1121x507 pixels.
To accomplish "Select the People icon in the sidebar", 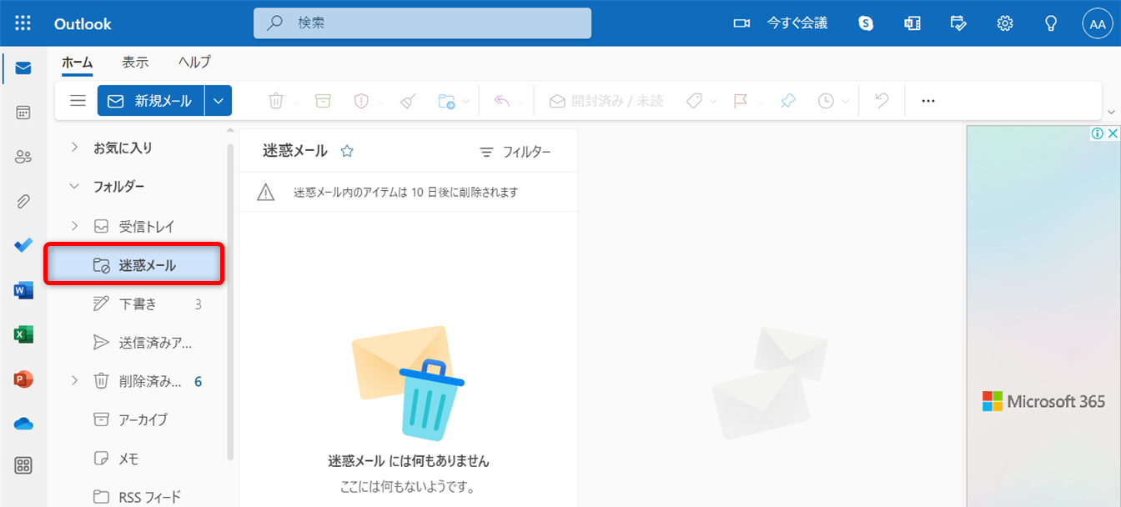I will (x=23, y=156).
